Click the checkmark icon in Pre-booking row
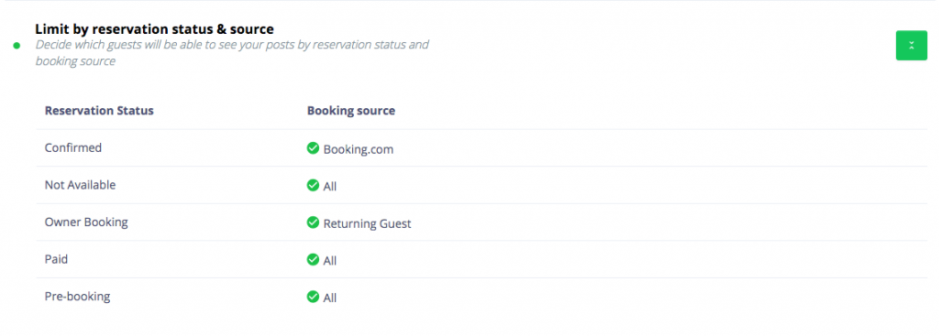939x336 pixels. coord(313,297)
